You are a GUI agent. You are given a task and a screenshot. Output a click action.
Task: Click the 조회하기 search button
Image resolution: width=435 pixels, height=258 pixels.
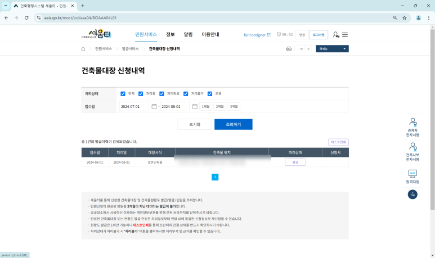234,124
